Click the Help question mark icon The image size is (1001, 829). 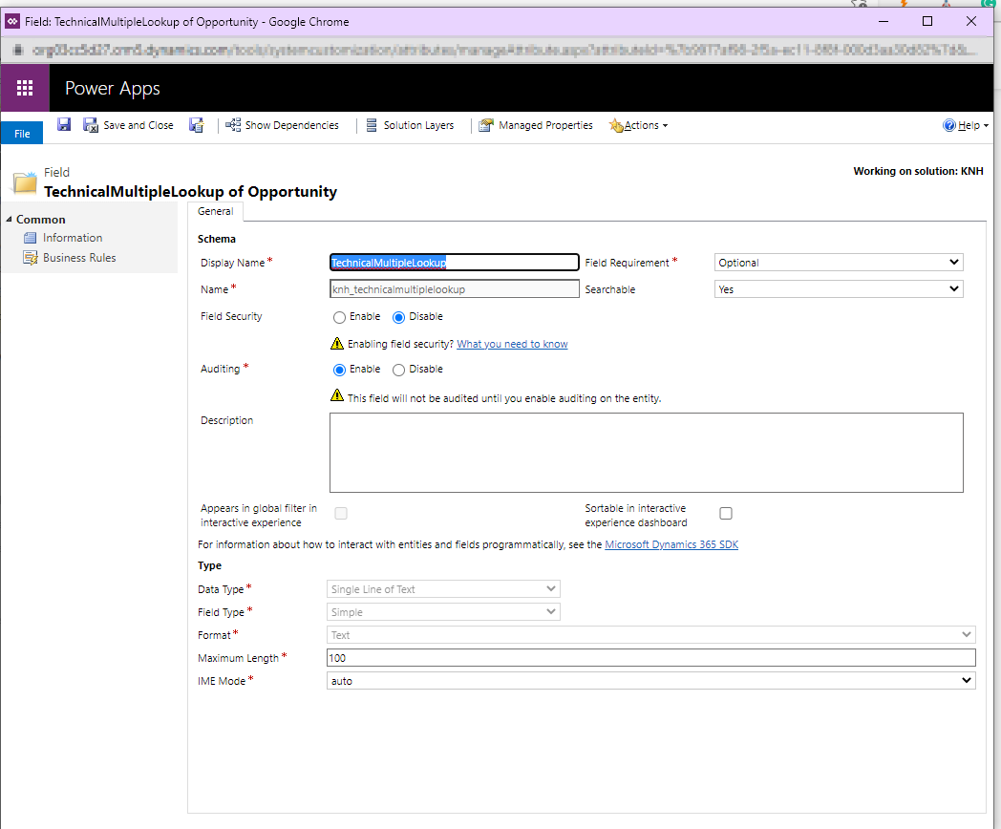pyautogui.click(x=949, y=125)
